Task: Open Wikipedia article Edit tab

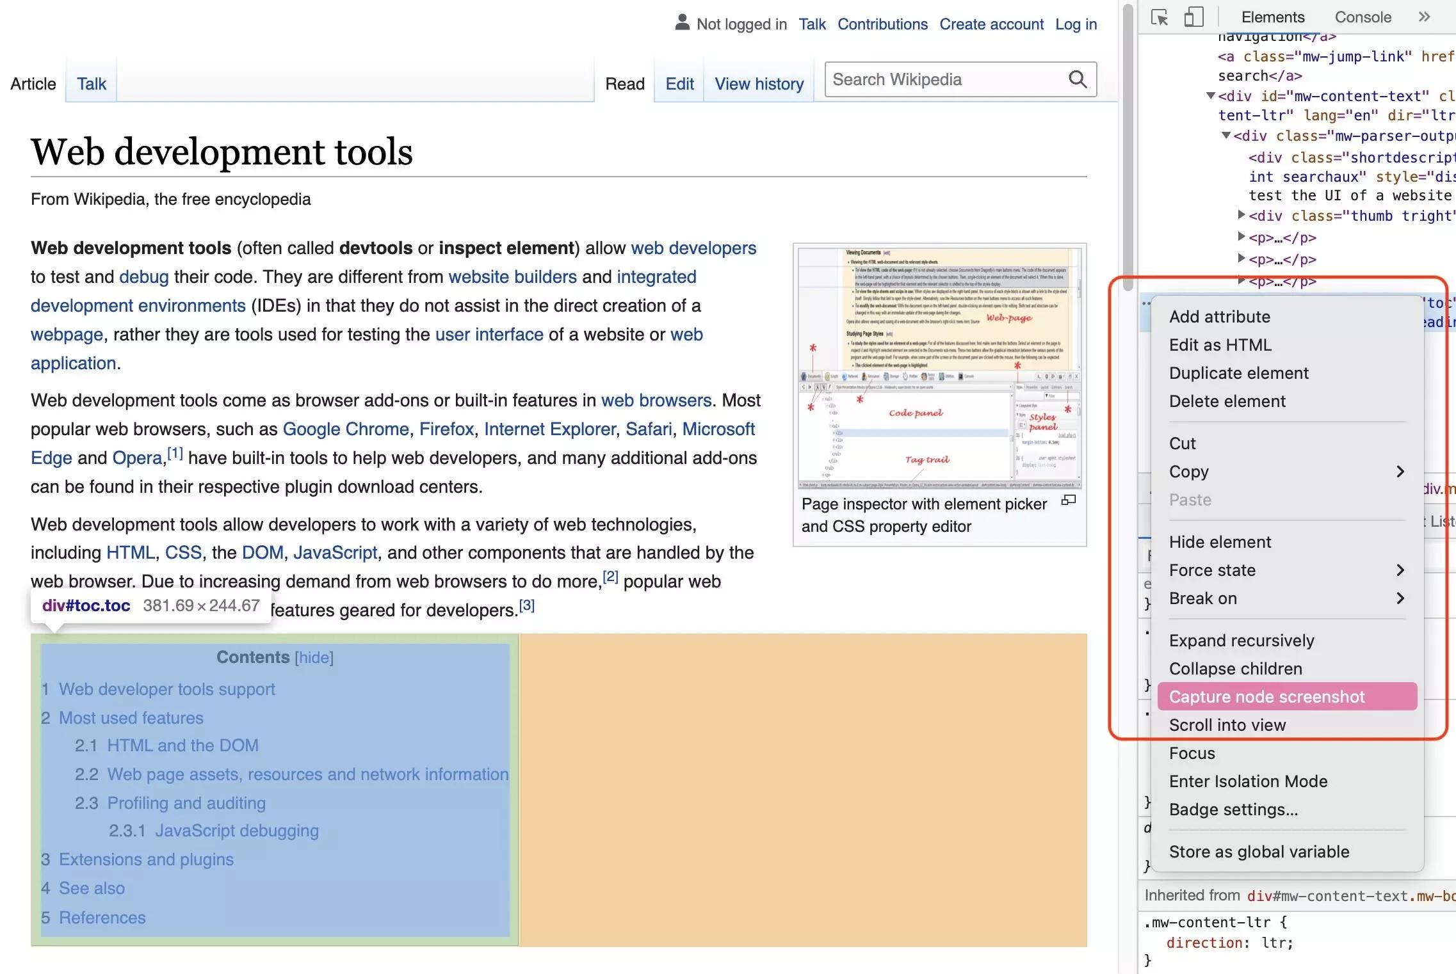Action: coord(677,84)
